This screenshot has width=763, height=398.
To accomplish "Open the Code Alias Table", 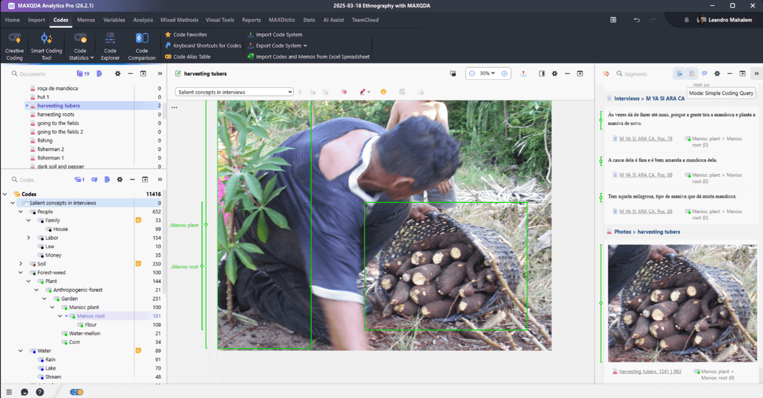I will click(188, 57).
